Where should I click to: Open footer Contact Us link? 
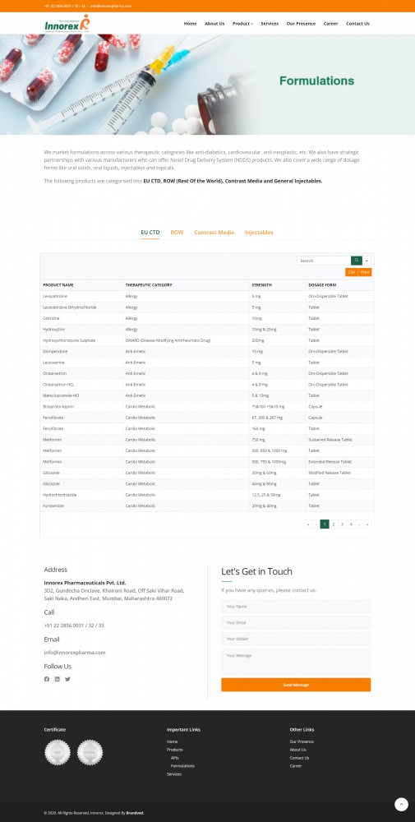coord(300,758)
